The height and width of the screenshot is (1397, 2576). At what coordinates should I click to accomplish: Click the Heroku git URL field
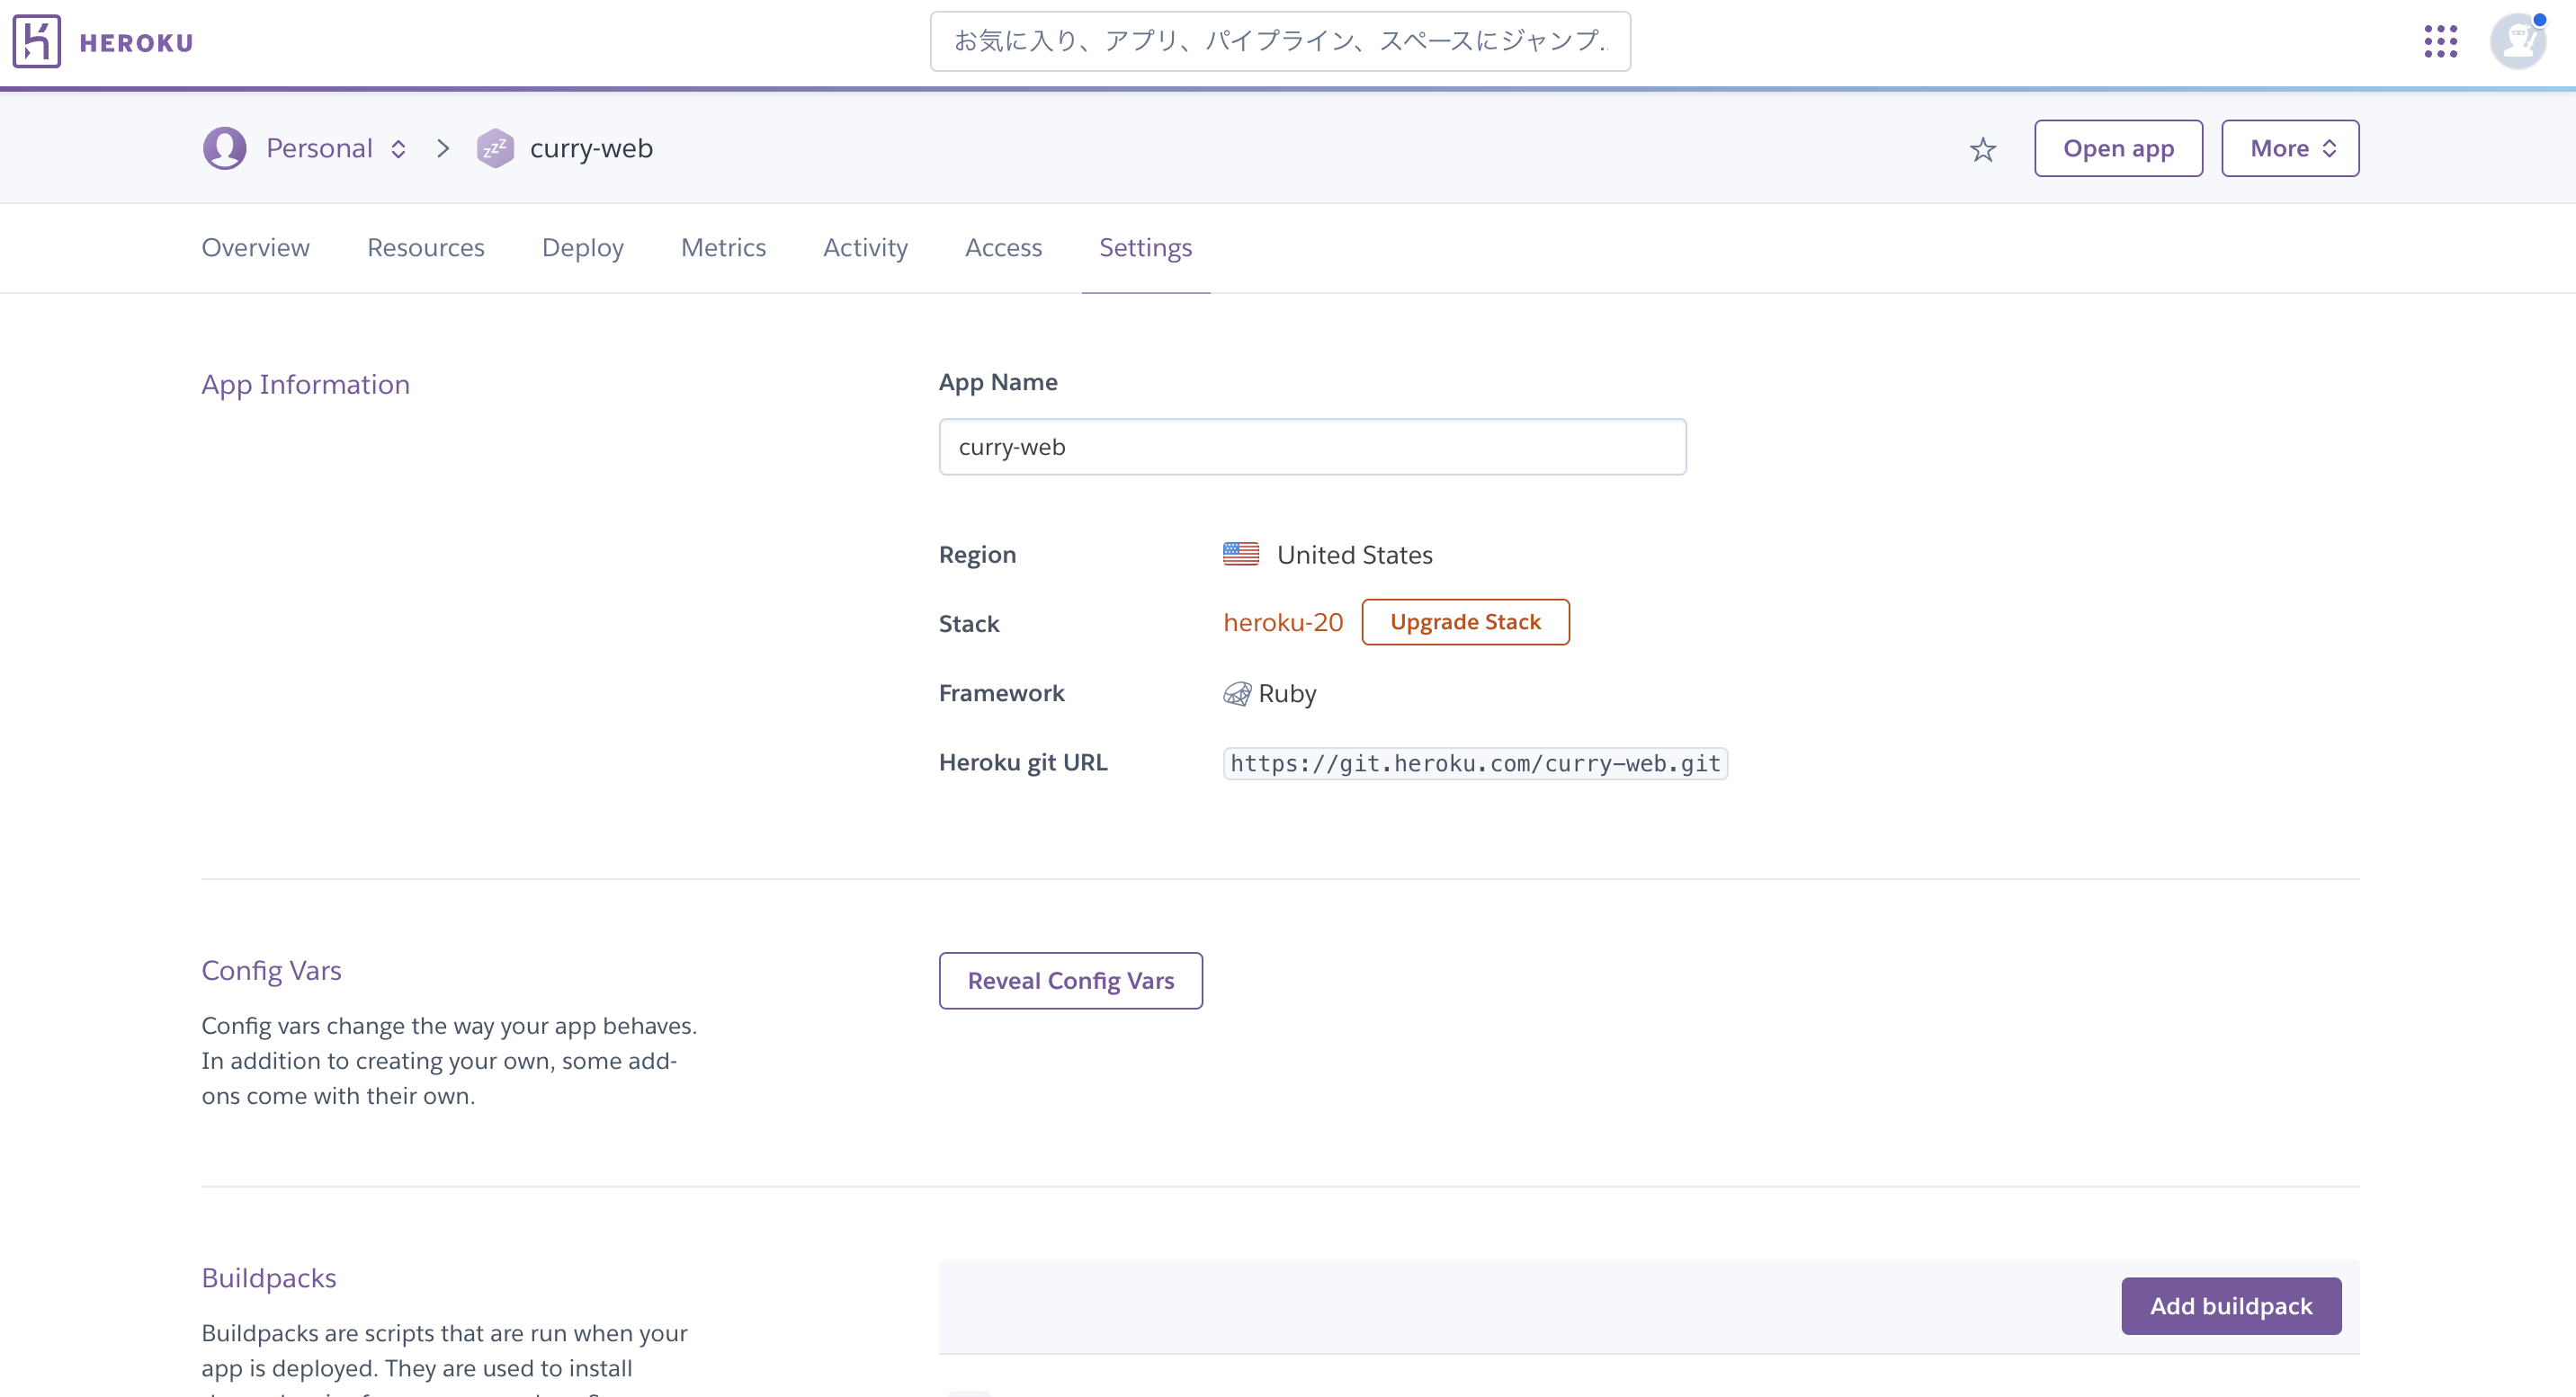point(1475,762)
